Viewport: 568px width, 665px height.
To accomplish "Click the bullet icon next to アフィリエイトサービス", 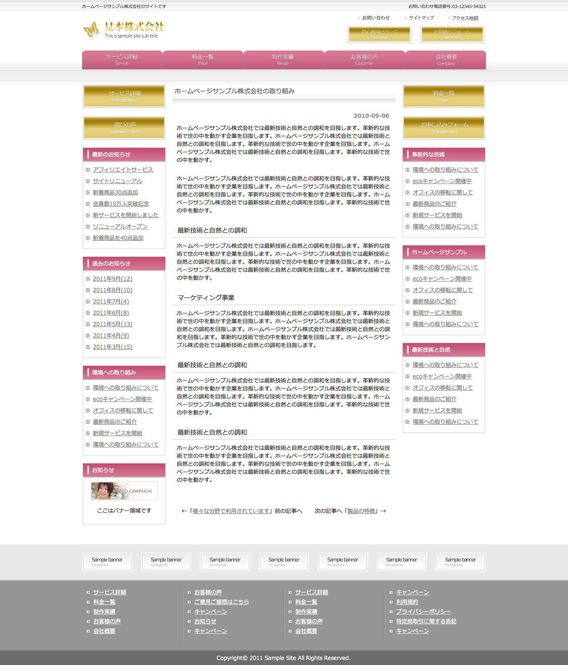I will point(88,170).
